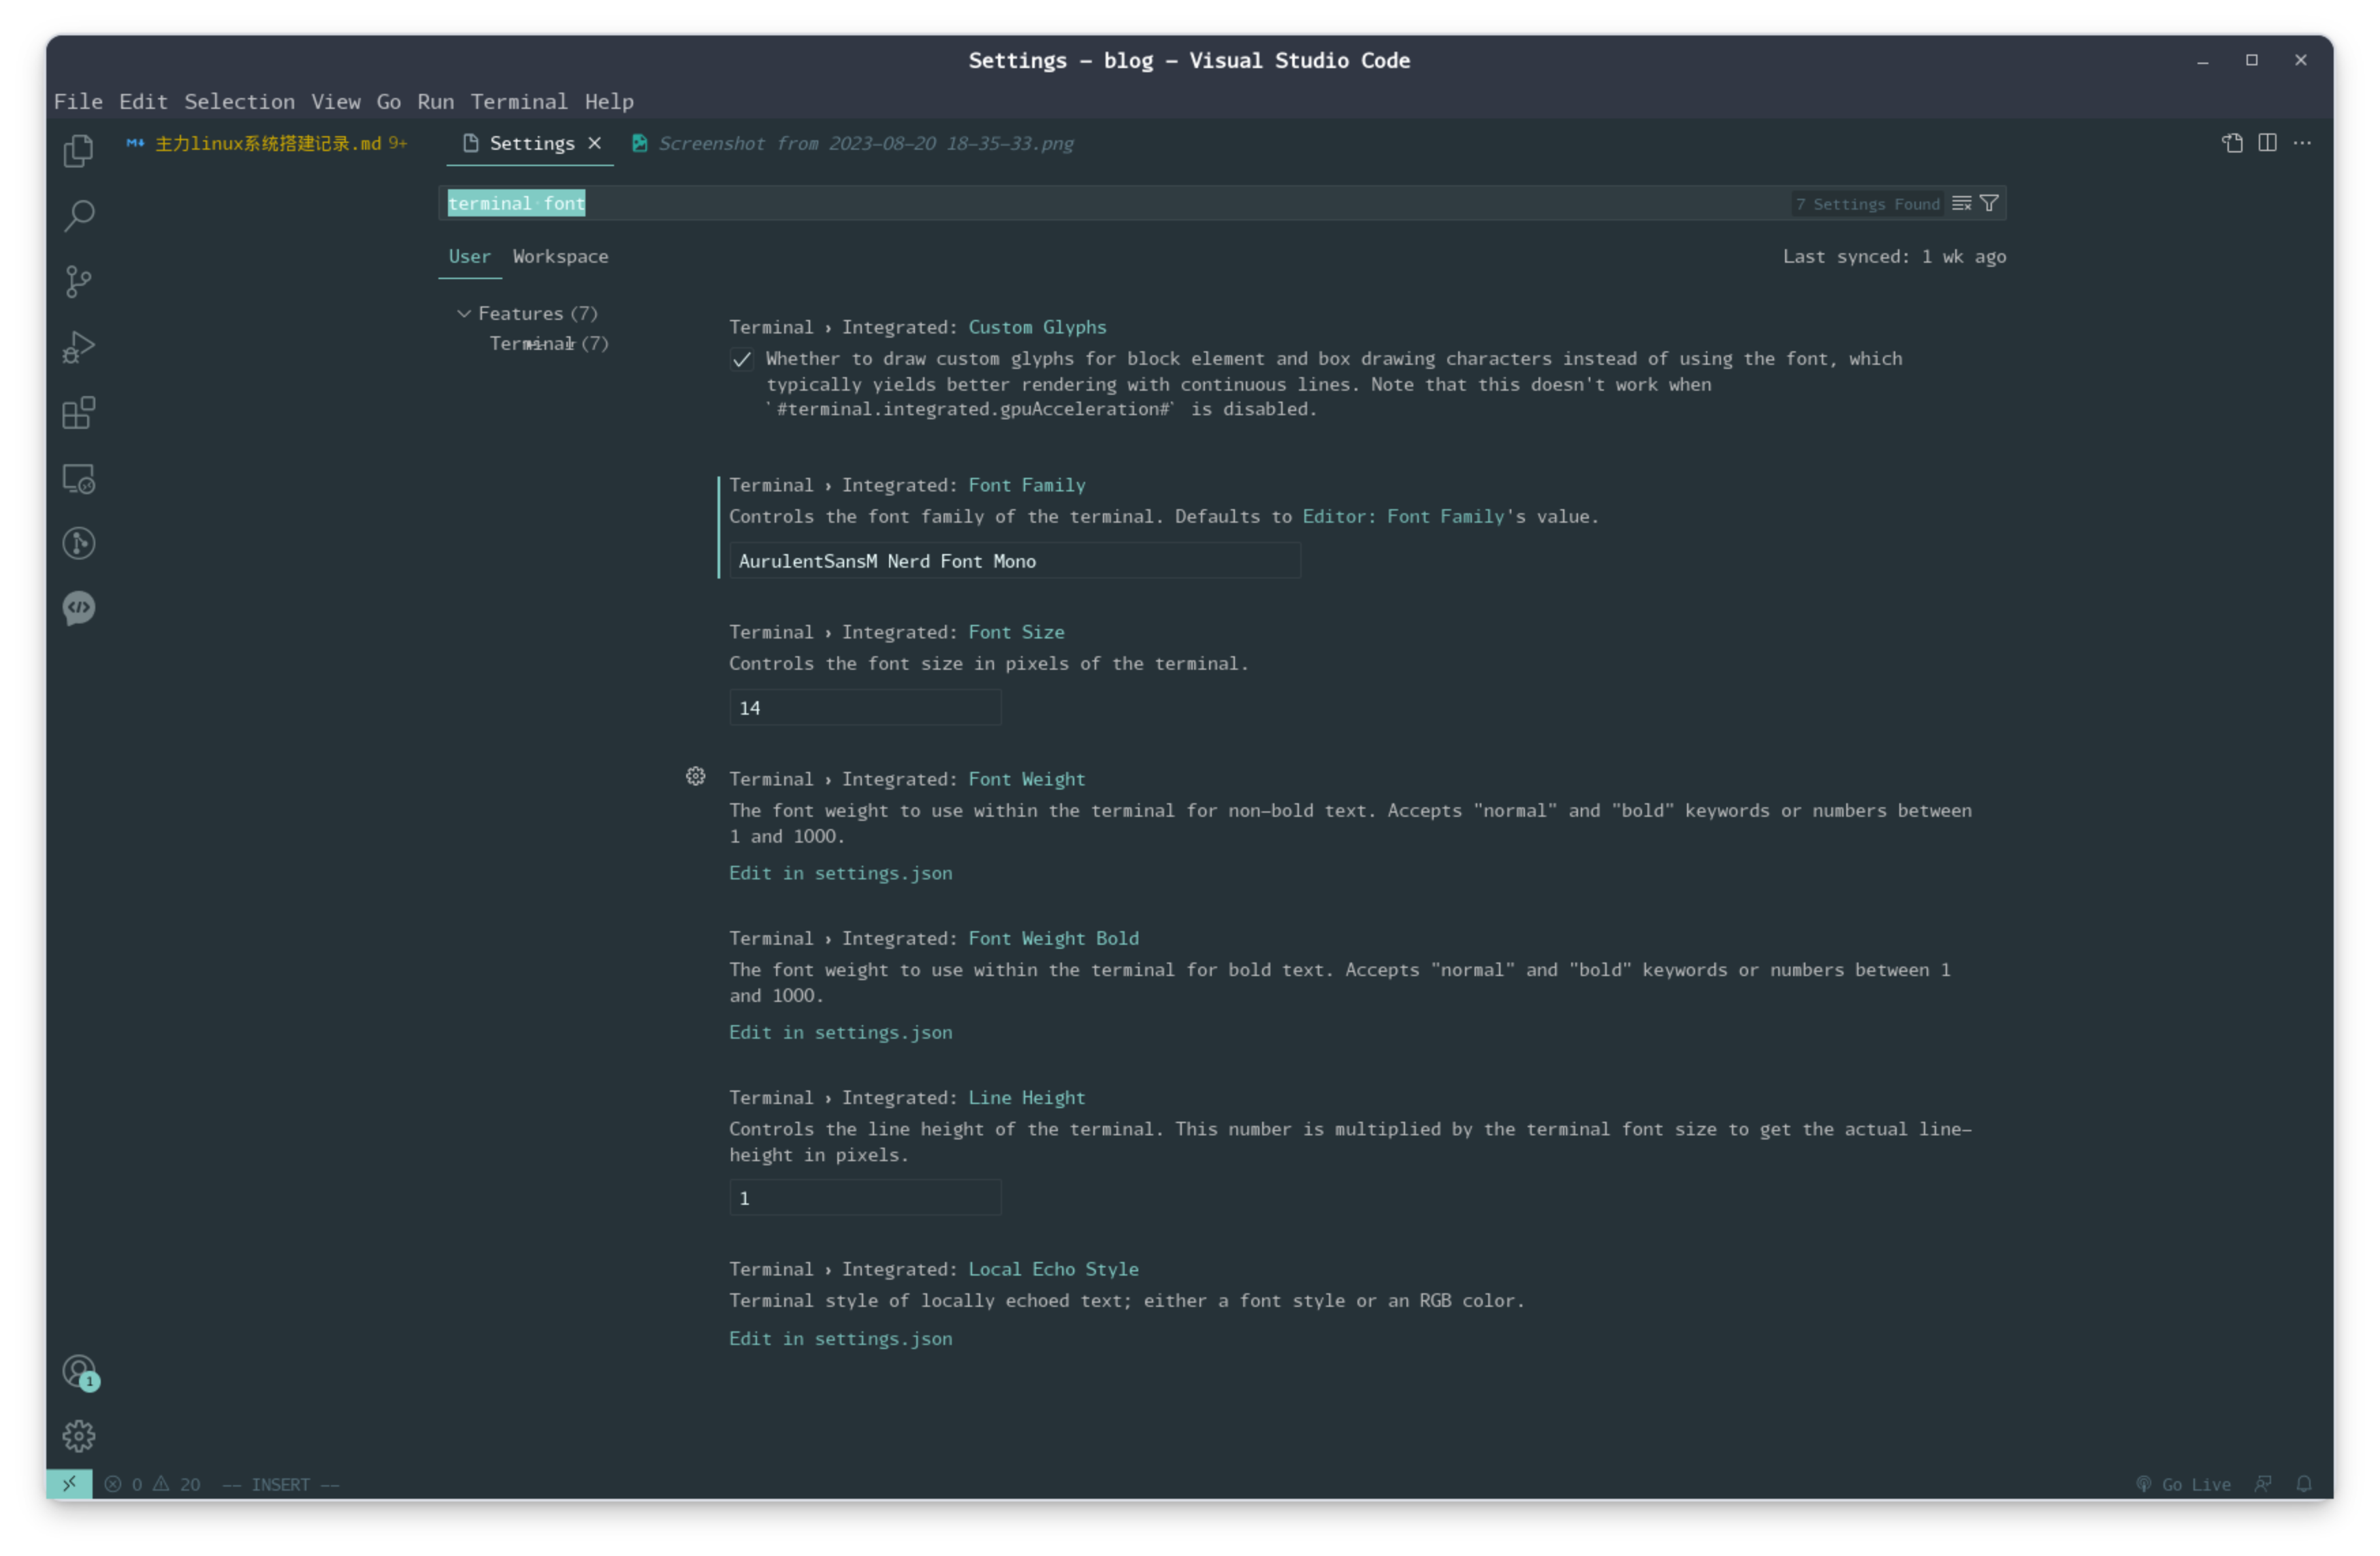Open the Font Weight setting gear menu
This screenshot has height=1556, width=2380.
(x=695, y=777)
